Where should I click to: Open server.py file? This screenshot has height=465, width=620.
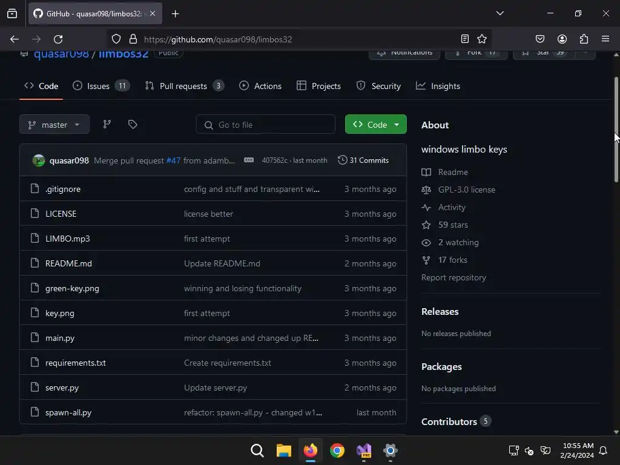(62, 388)
